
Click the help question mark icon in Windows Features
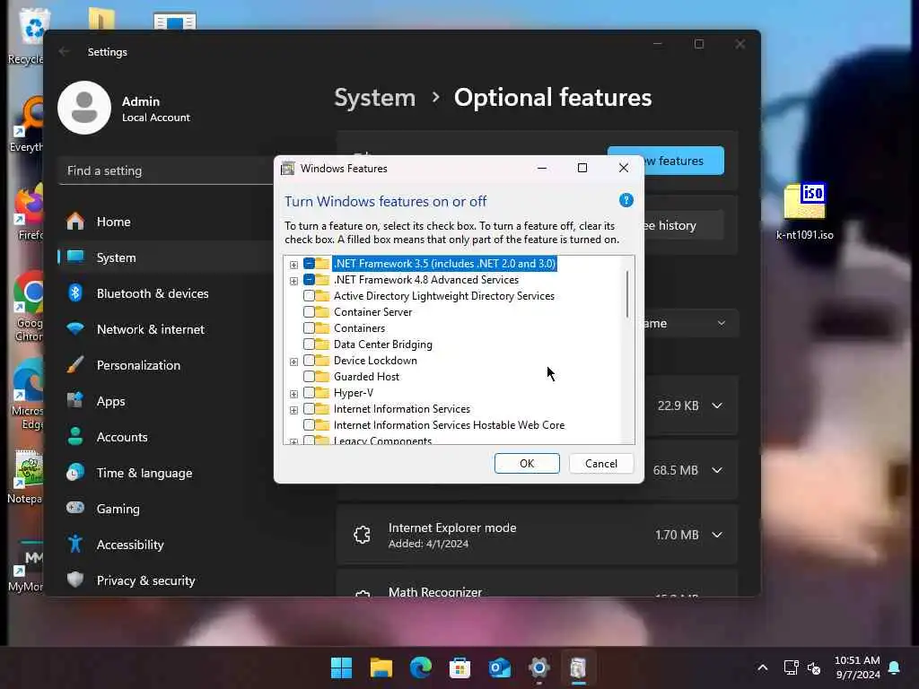[626, 200]
